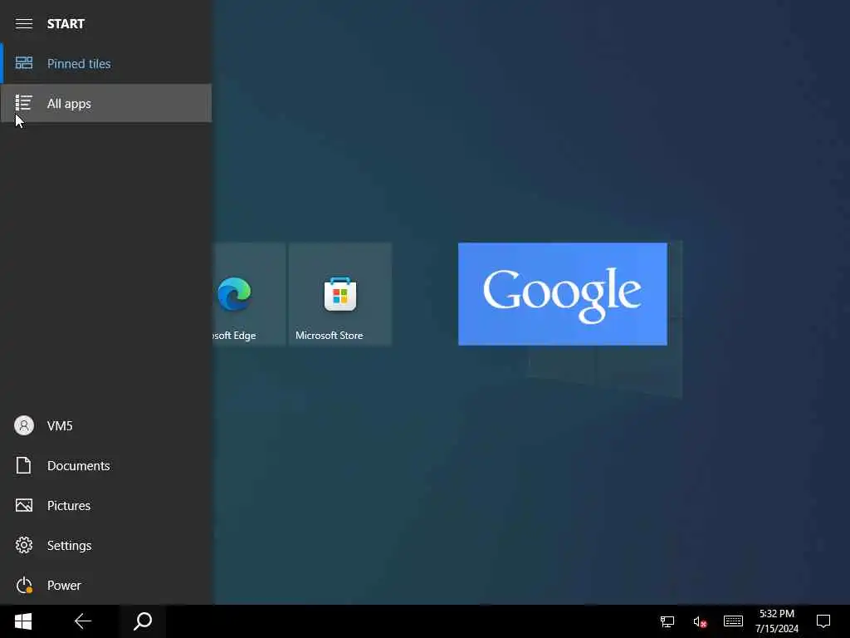Click the All apps list icon

(24, 102)
